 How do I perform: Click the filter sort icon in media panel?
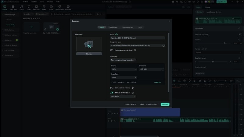pyautogui.click(x=98, y=14)
